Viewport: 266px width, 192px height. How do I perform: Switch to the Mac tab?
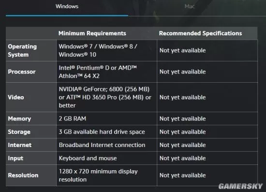(x=190, y=6)
